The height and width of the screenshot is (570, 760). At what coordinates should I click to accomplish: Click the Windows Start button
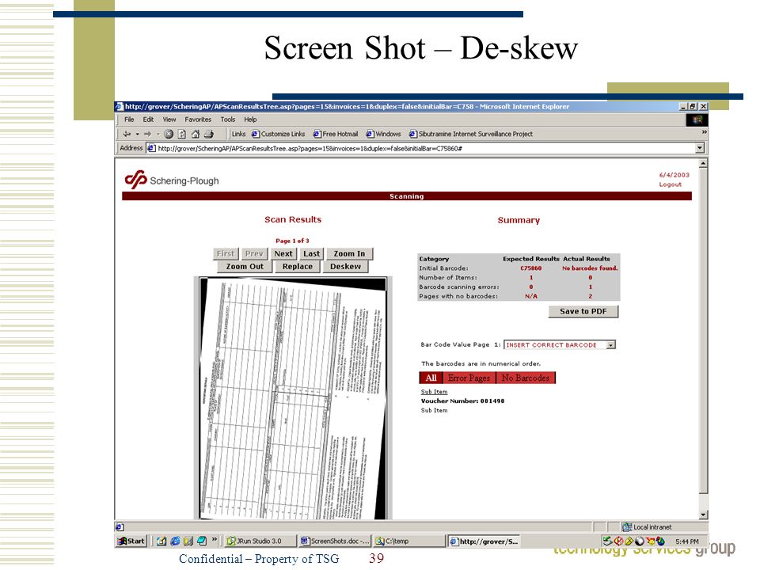(131, 541)
